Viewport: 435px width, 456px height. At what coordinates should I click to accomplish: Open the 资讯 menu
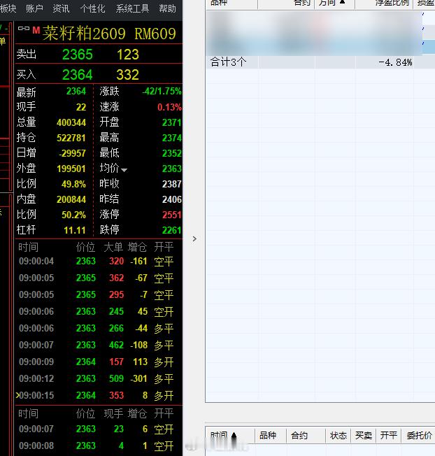click(61, 8)
